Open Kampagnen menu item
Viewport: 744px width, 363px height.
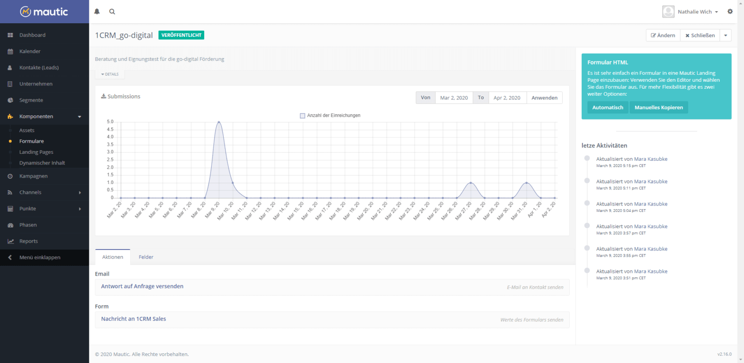click(x=33, y=176)
